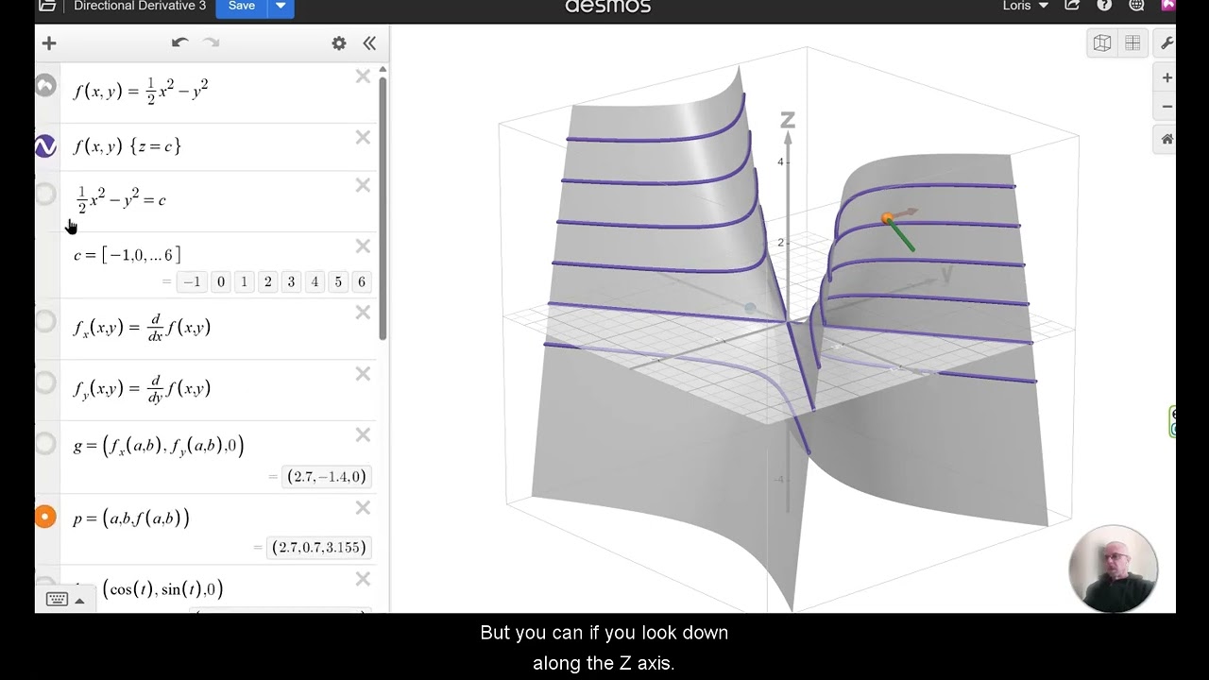Select list value 3 of c

point(291,281)
